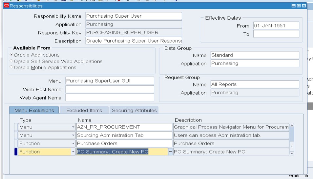Image resolution: width=313 pixels, height=179 pixels.
Task: Click the Purchase Orders description cell
Action: 231,144
